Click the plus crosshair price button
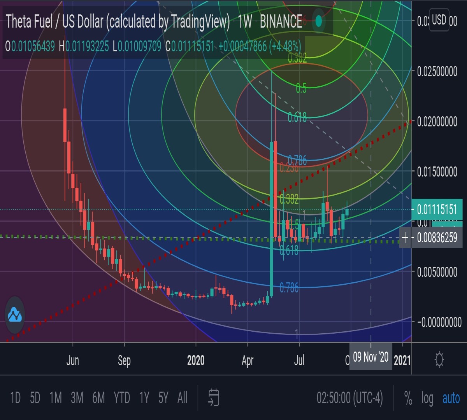The image size is (467, 420). (x=406, y=237)
